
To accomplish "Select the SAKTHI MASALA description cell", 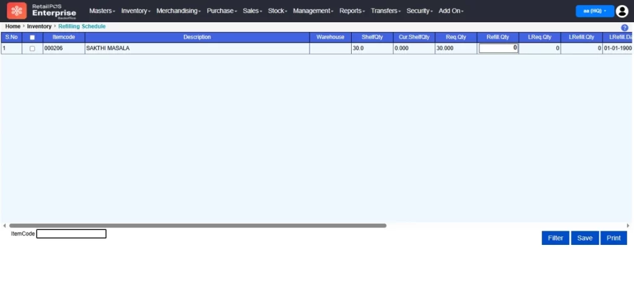I will point(197,48).
